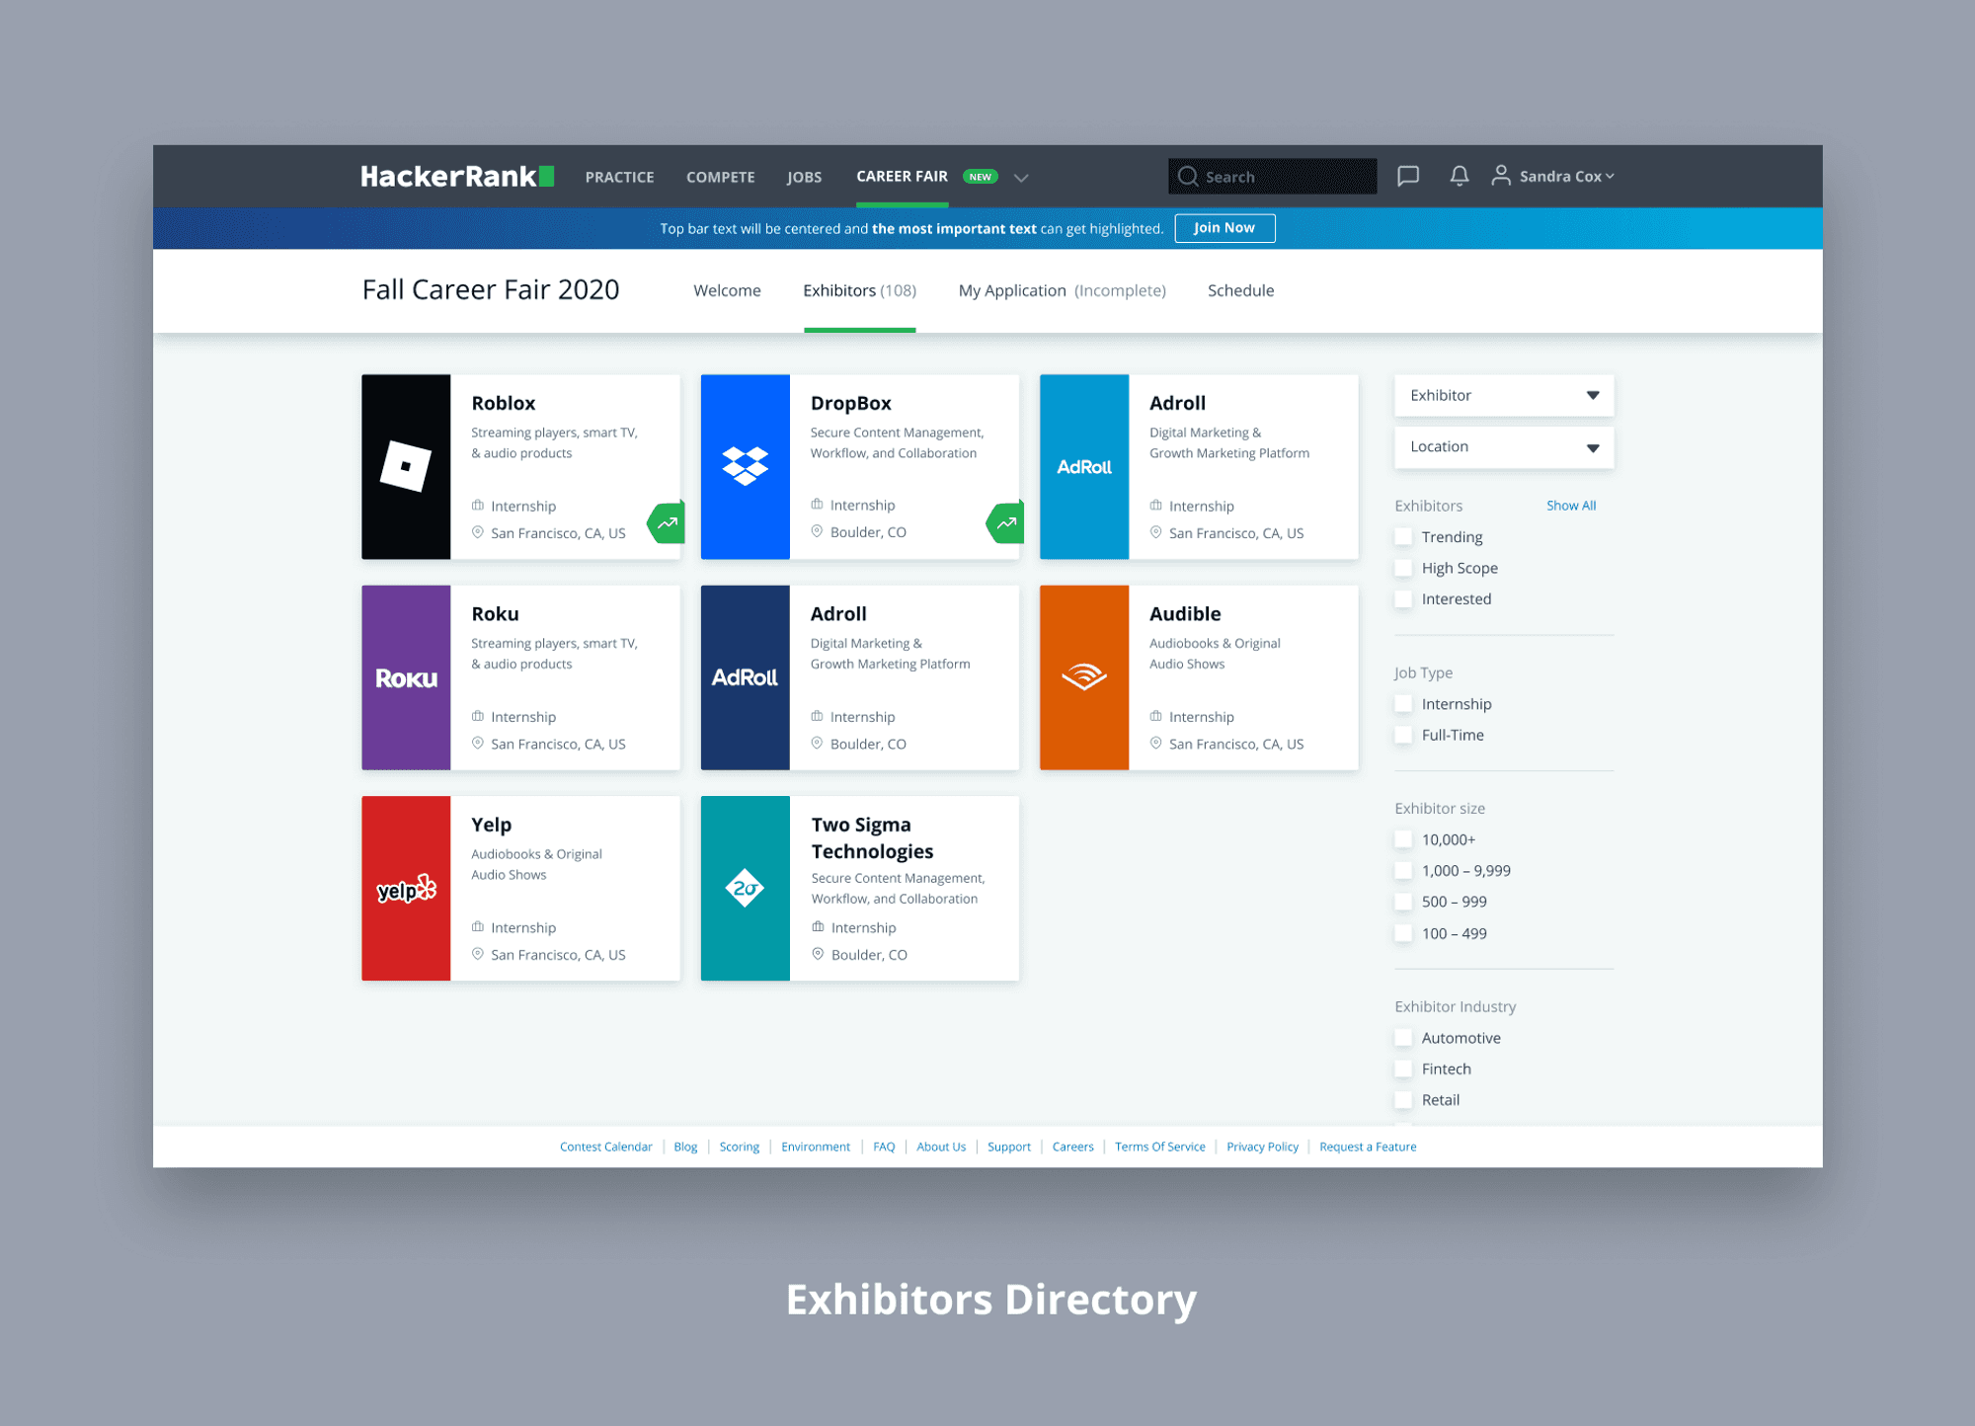The image size is (1975, 1426).
Task: Click the Yelp logo tile
Action: 406,889
